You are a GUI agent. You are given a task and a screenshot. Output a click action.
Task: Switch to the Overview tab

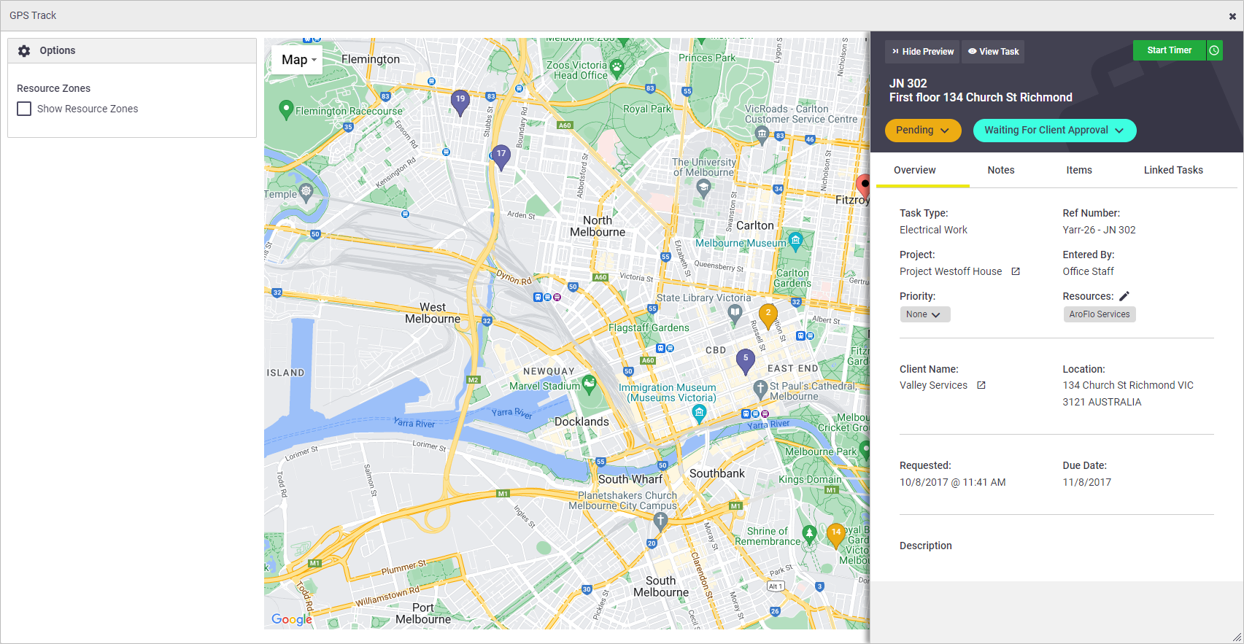(914, 170)
